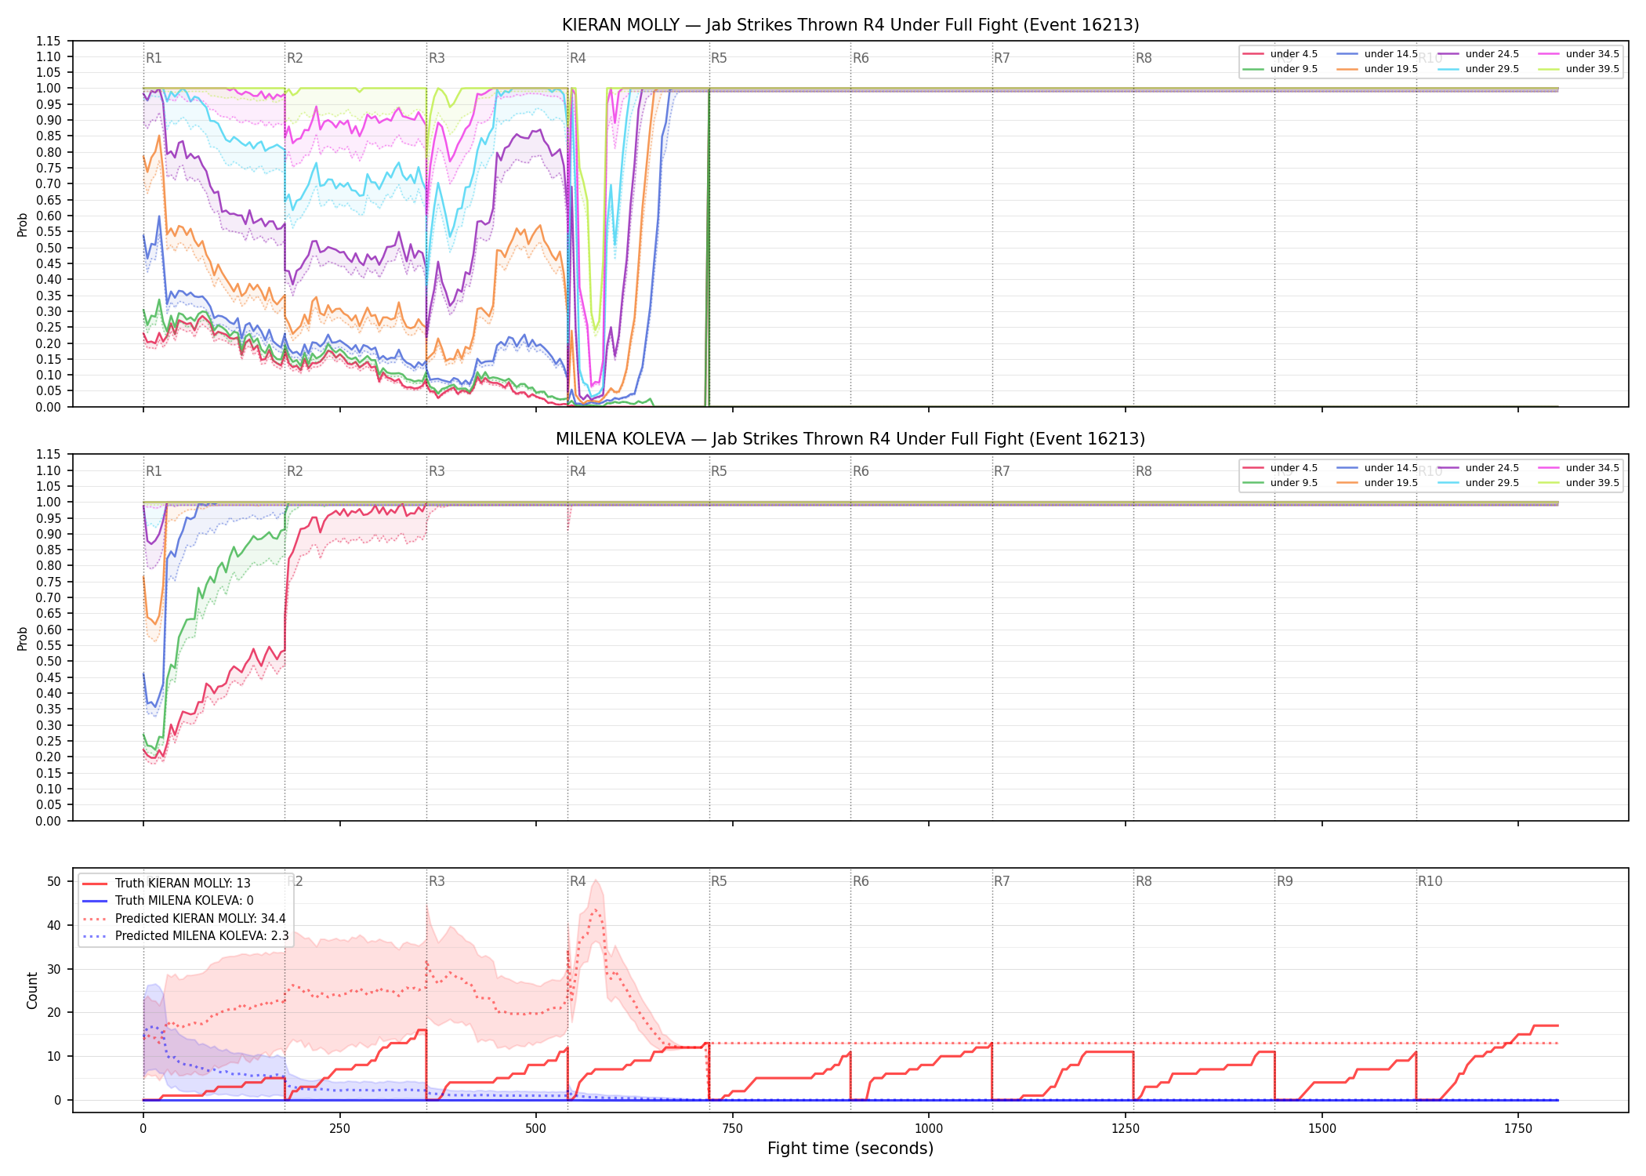Click R2 marker in MILENA KOLEVA chart
1646x1176 pixels.
pos(295,471)
